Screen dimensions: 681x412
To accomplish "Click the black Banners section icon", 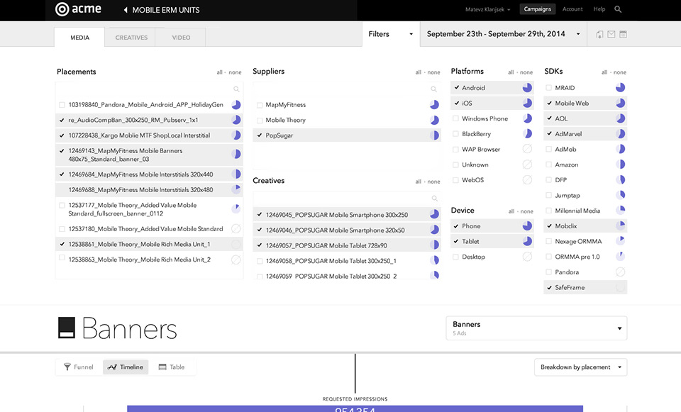I will point(67,328).
